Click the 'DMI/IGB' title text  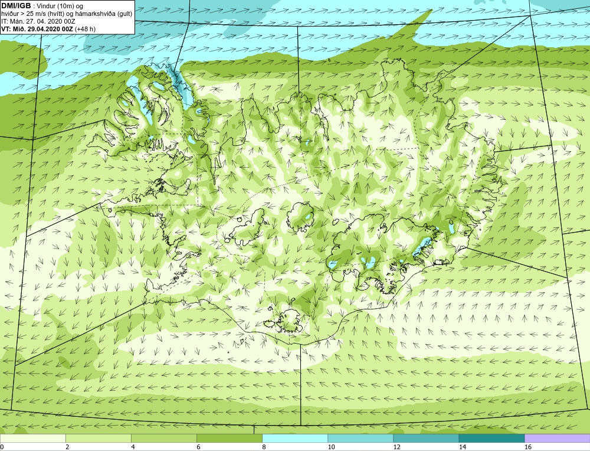tap(16, 6)
